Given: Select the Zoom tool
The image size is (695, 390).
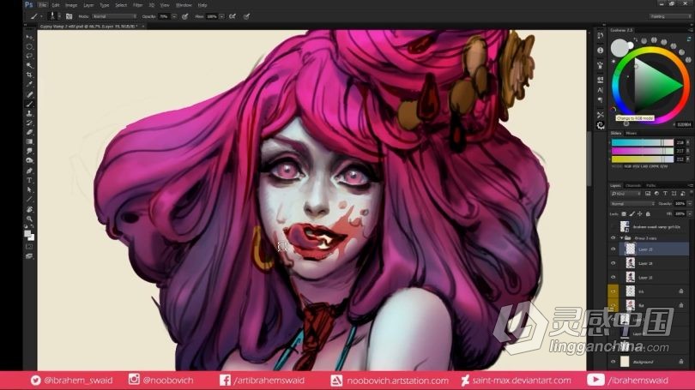Looking at the screenshot, I should coord(29,219).
